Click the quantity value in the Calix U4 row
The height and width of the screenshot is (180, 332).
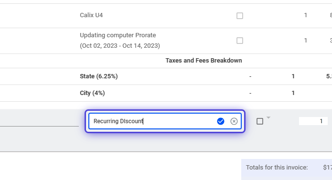point(306,15)
